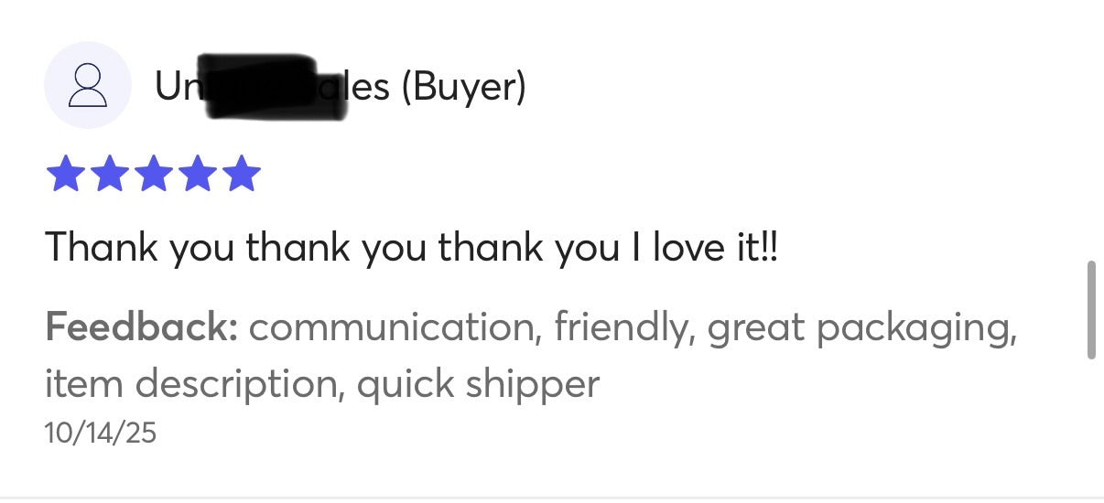Screen dimensions: 1104x503
Task: Click the first purple rating star
Action: click(x=65, y=174)
